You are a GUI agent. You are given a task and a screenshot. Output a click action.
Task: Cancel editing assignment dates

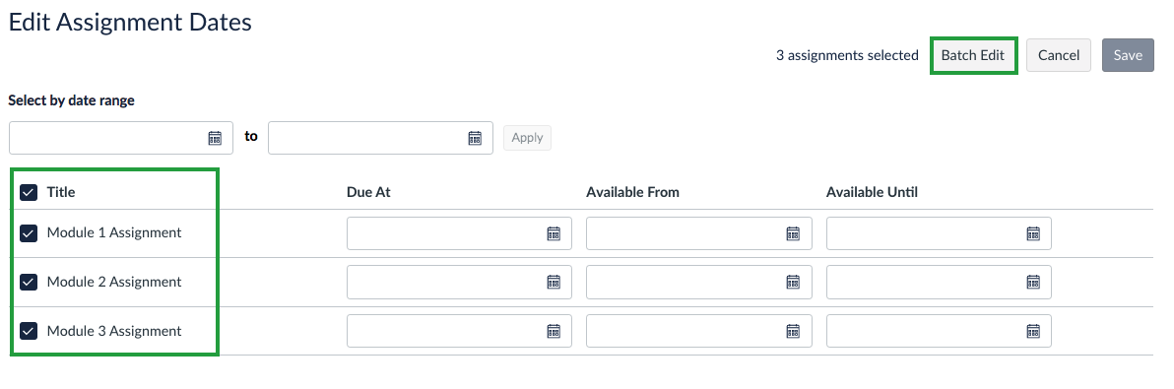point(1059,55)
